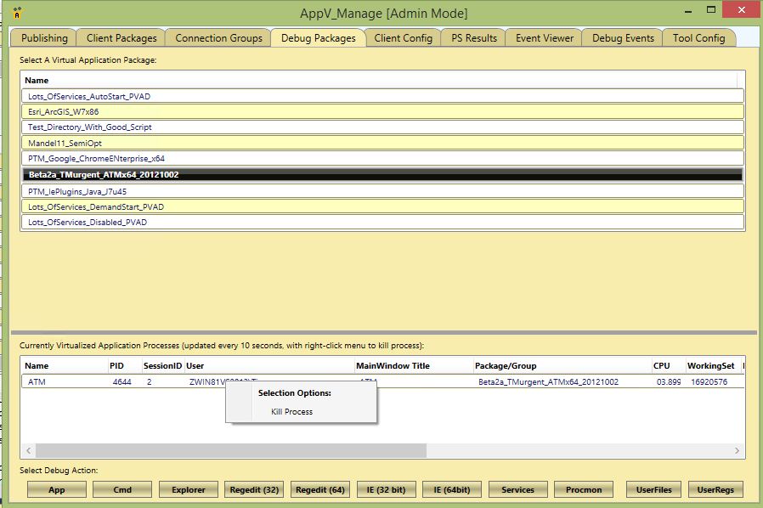Go to the Connection Groups tab
This screenshot has width=763, height=508.
coord(218,38)
